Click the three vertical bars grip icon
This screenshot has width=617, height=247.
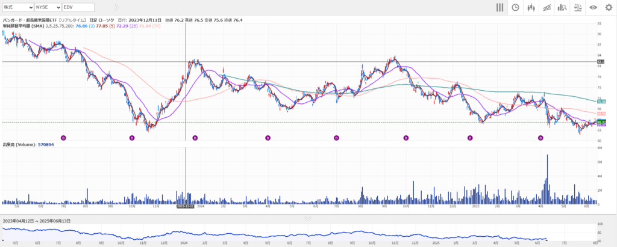tap(500, 7)
